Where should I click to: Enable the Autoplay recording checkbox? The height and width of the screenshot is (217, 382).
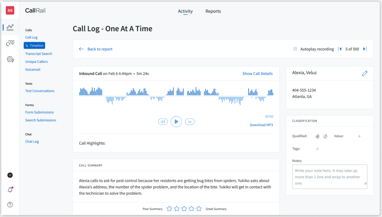296,49
